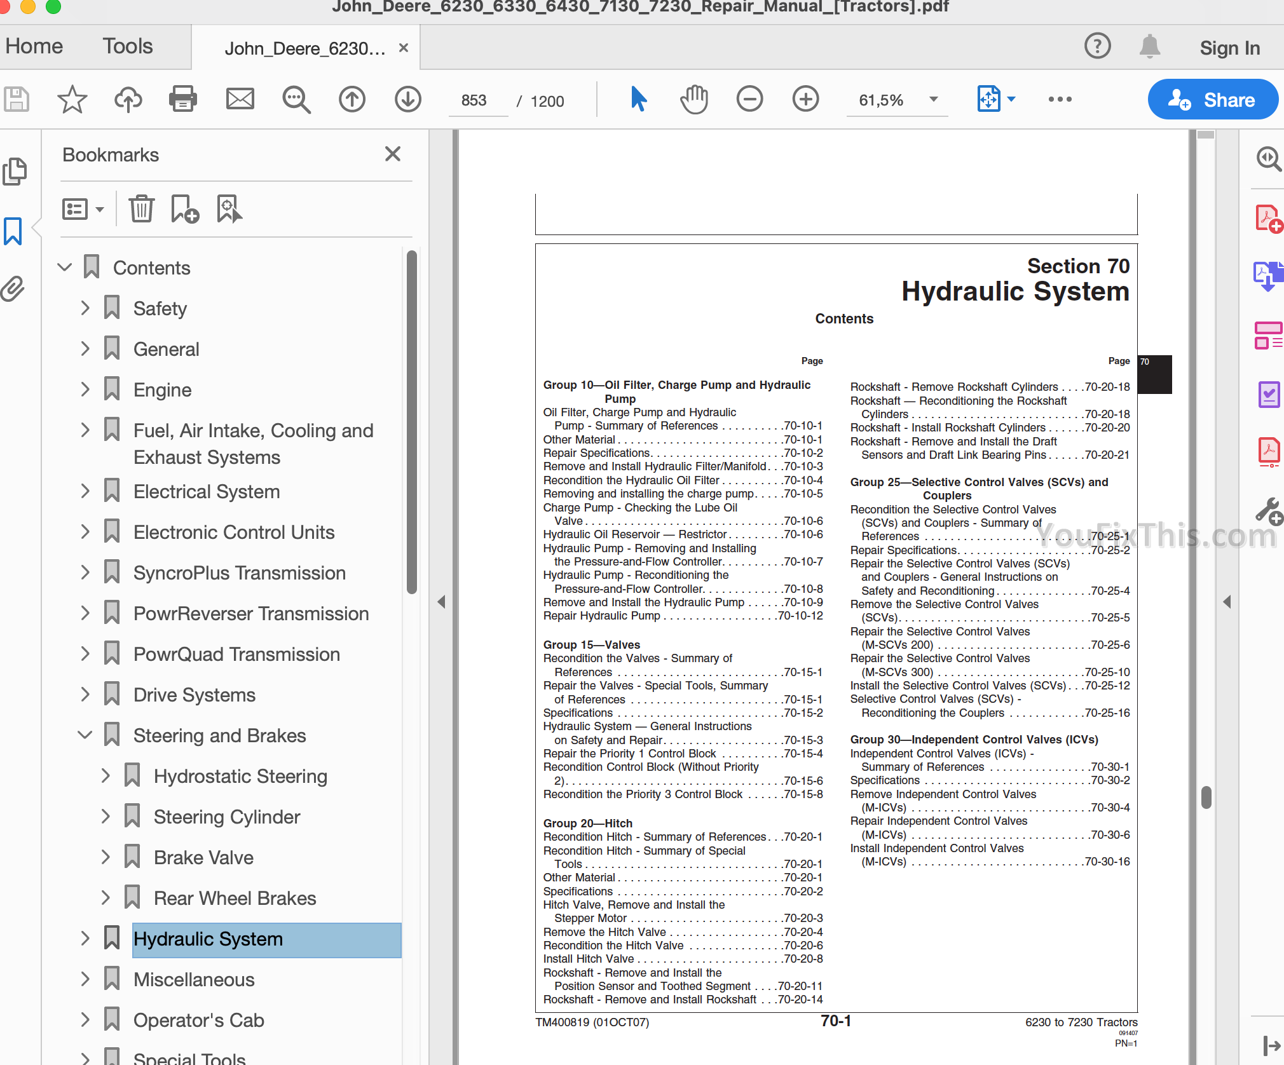Click the Share button
Viewport: 1284px width, 1065px height.
point(1212,100)
